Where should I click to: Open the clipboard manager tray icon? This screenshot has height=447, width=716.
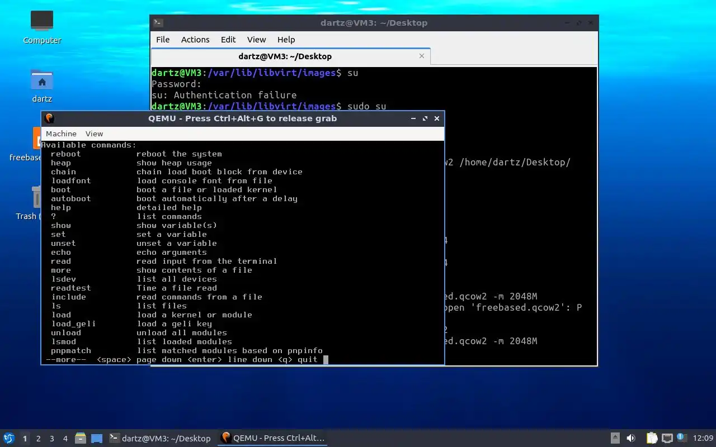click(652, 438)
